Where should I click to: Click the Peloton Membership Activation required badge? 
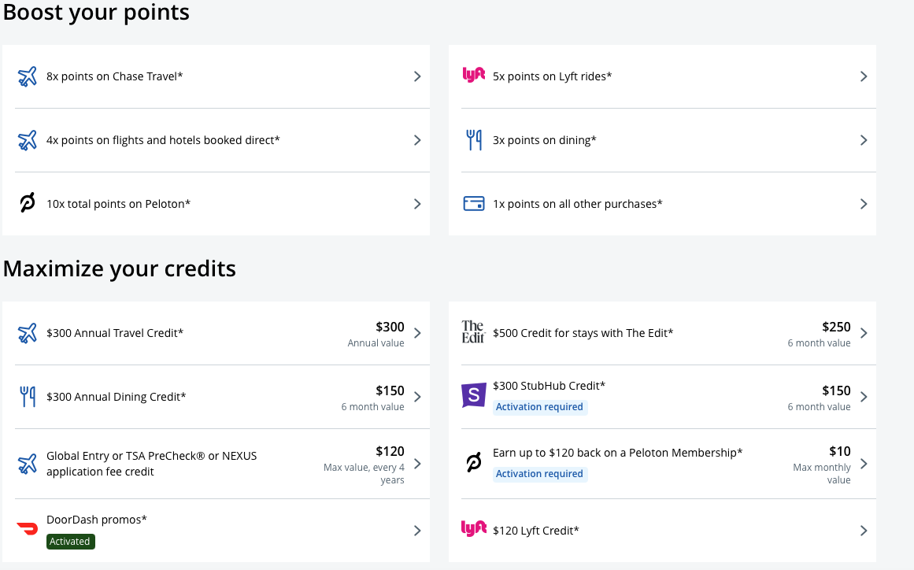point(540,474)
